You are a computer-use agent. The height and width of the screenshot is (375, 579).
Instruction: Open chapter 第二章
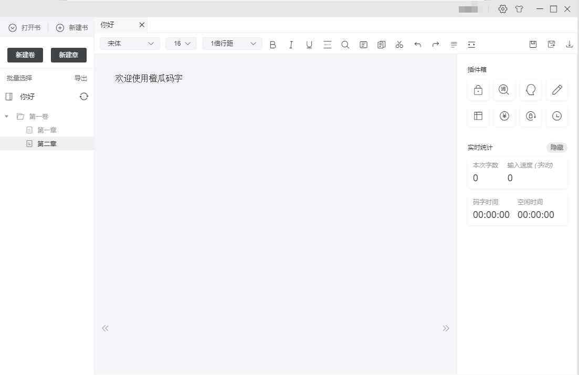pos(47,143)
